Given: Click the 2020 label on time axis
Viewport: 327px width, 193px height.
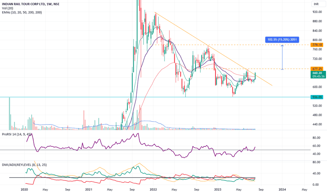Looking at the screenshot, I should pos(25,189).
